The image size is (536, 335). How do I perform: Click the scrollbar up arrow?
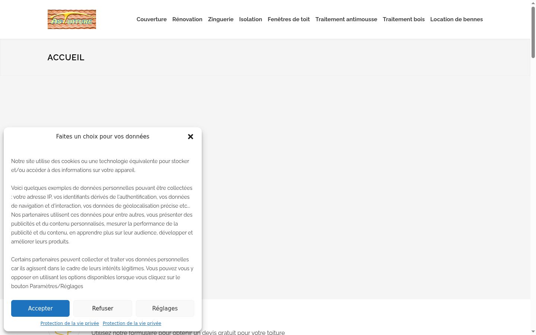[533, 3]
